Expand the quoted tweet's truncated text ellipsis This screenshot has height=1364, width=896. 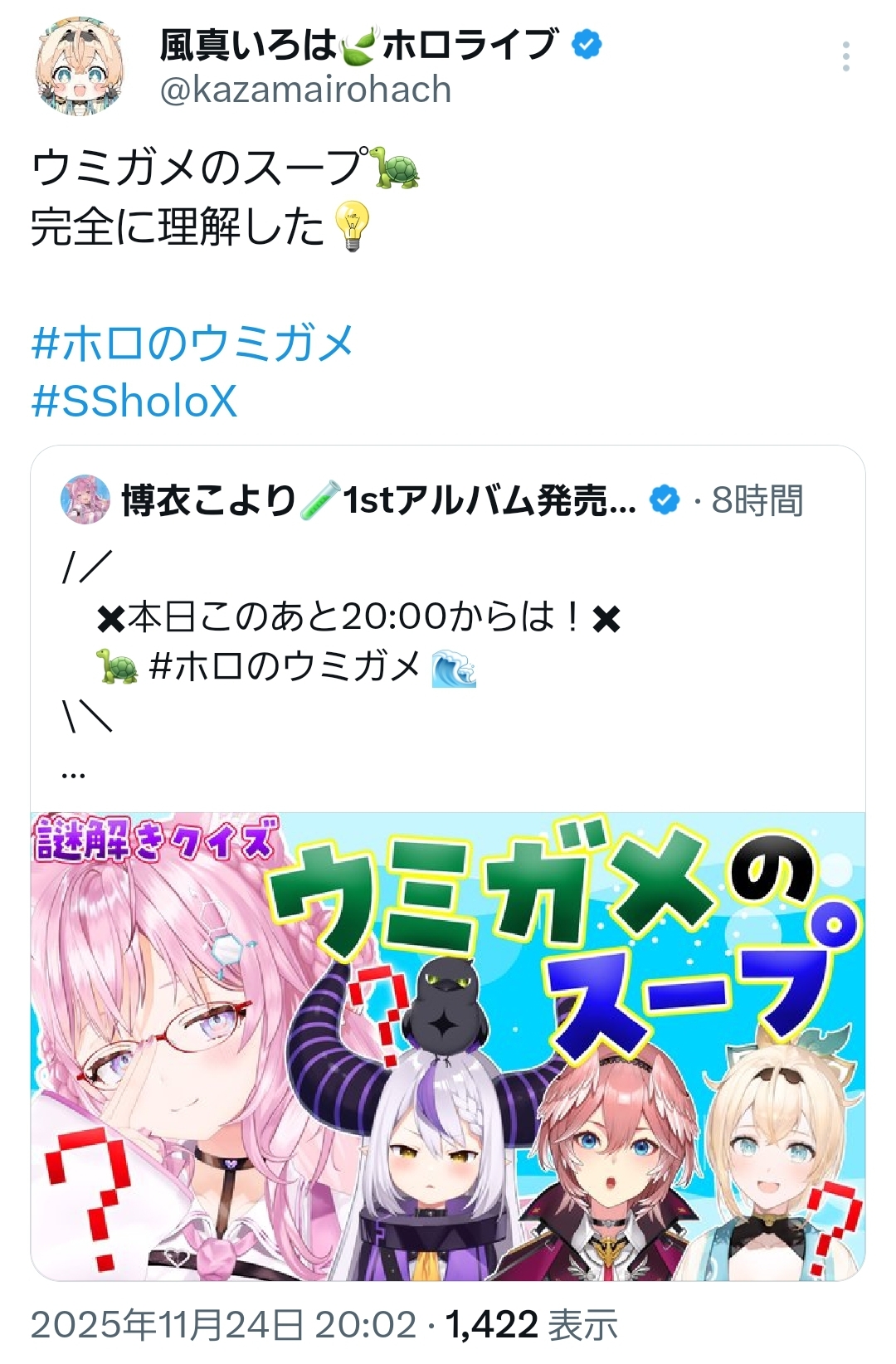click(73, 773)
